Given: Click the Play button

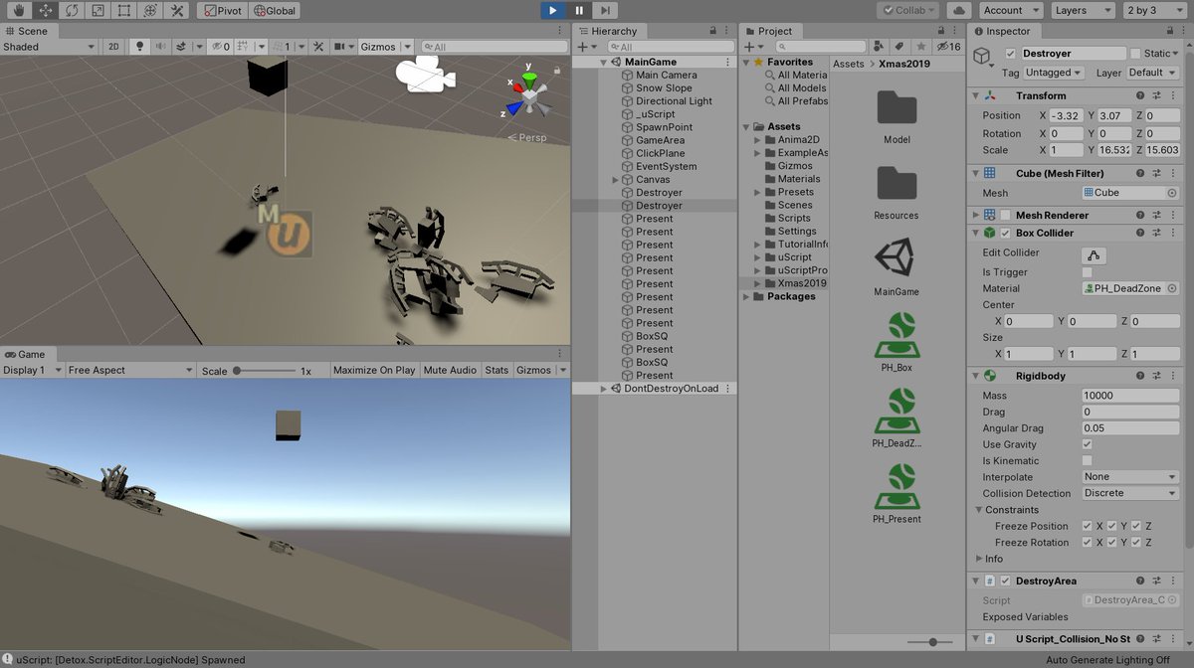Looking at the screenshot, I should [x=553, y=10].
